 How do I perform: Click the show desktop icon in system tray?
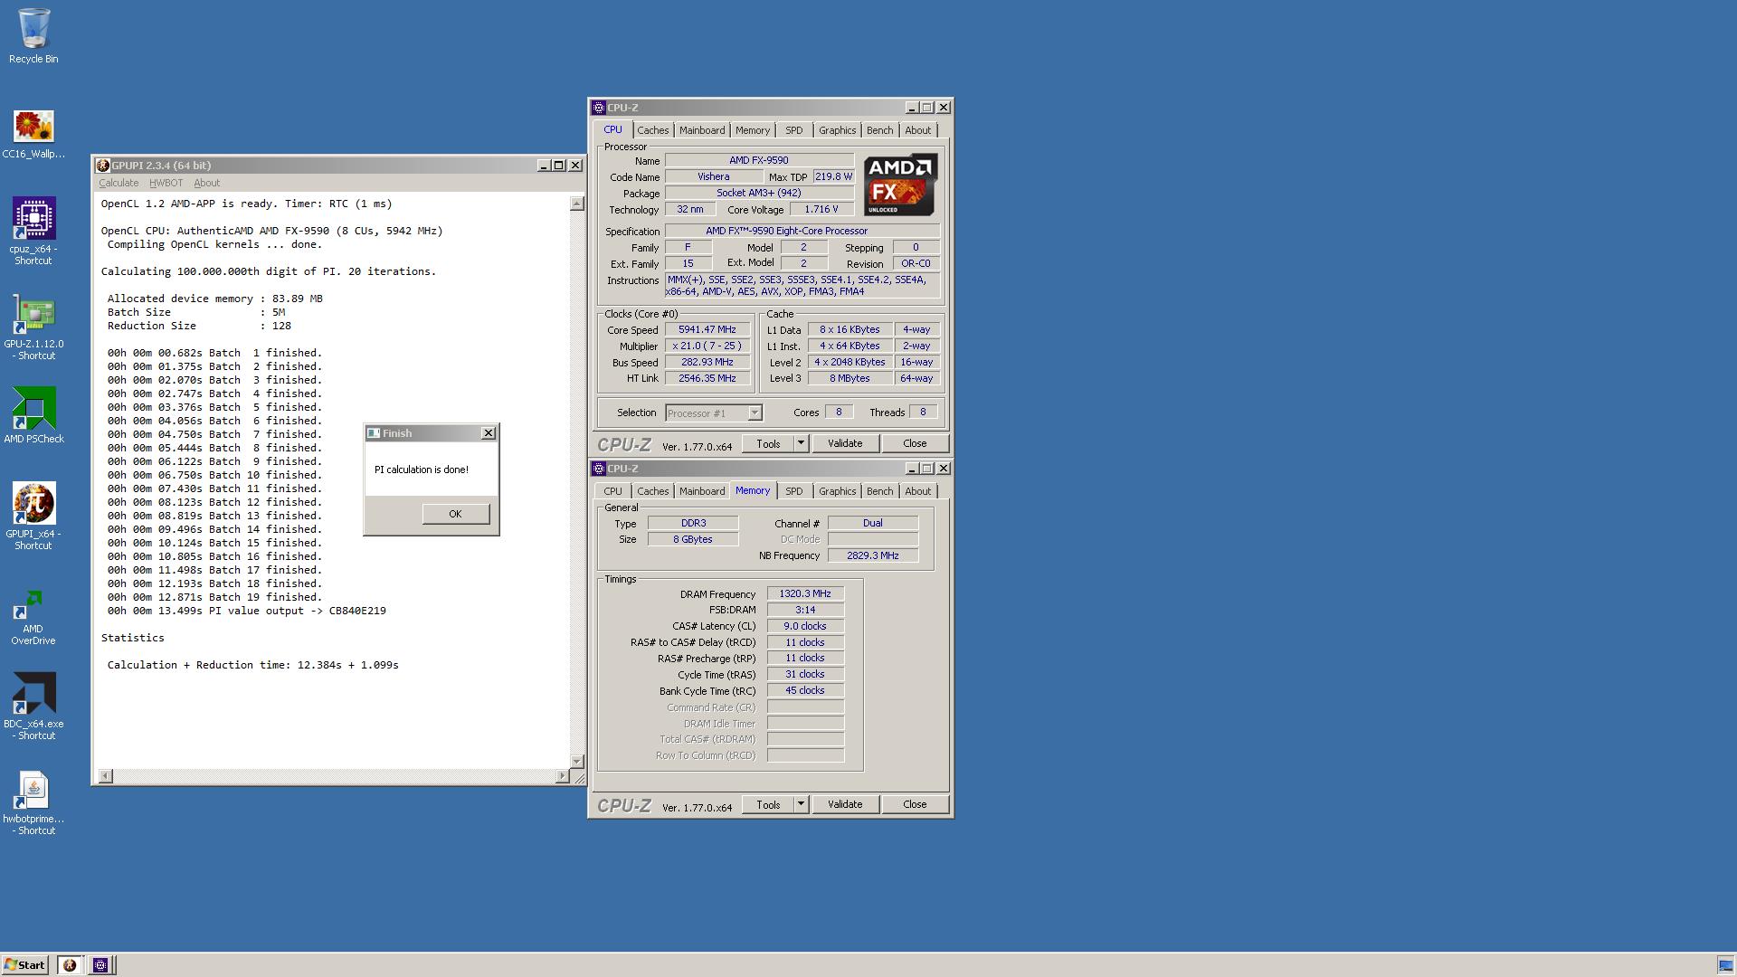tap(1725, 965)
